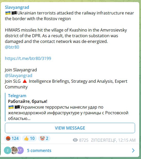Screen dimensions: 141x159
Task: Click the black flag emoji in Russian preview
Action: (x=17, y=107)
